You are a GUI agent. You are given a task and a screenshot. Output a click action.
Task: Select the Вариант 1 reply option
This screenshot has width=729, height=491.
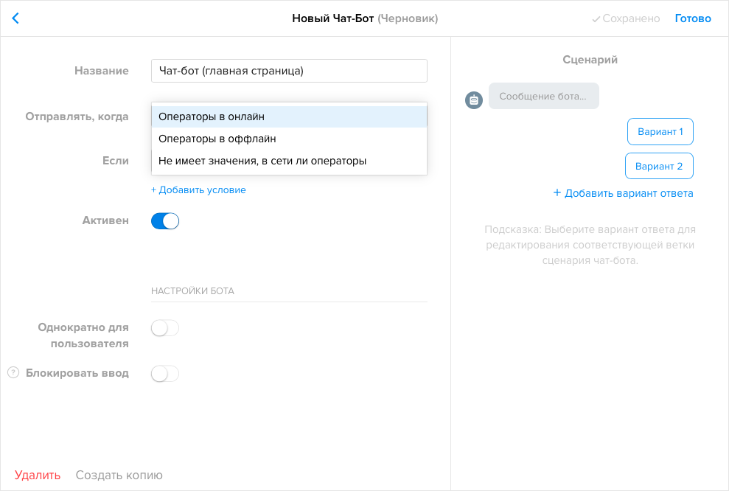pyautogui.click(x=660, y=131)
